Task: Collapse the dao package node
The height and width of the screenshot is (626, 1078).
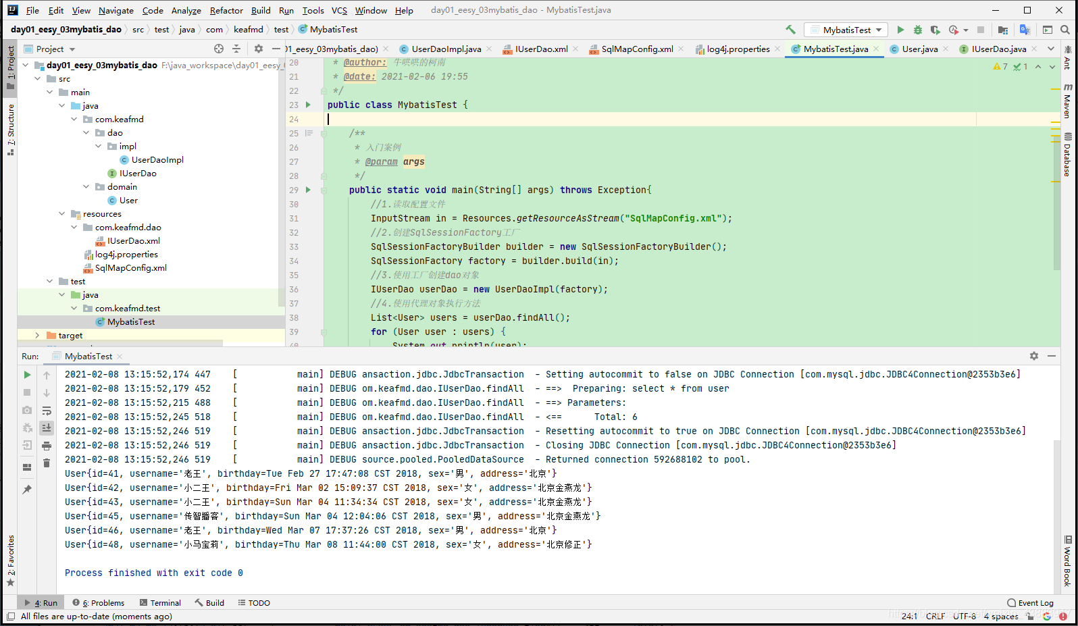Action: point(86,132)
